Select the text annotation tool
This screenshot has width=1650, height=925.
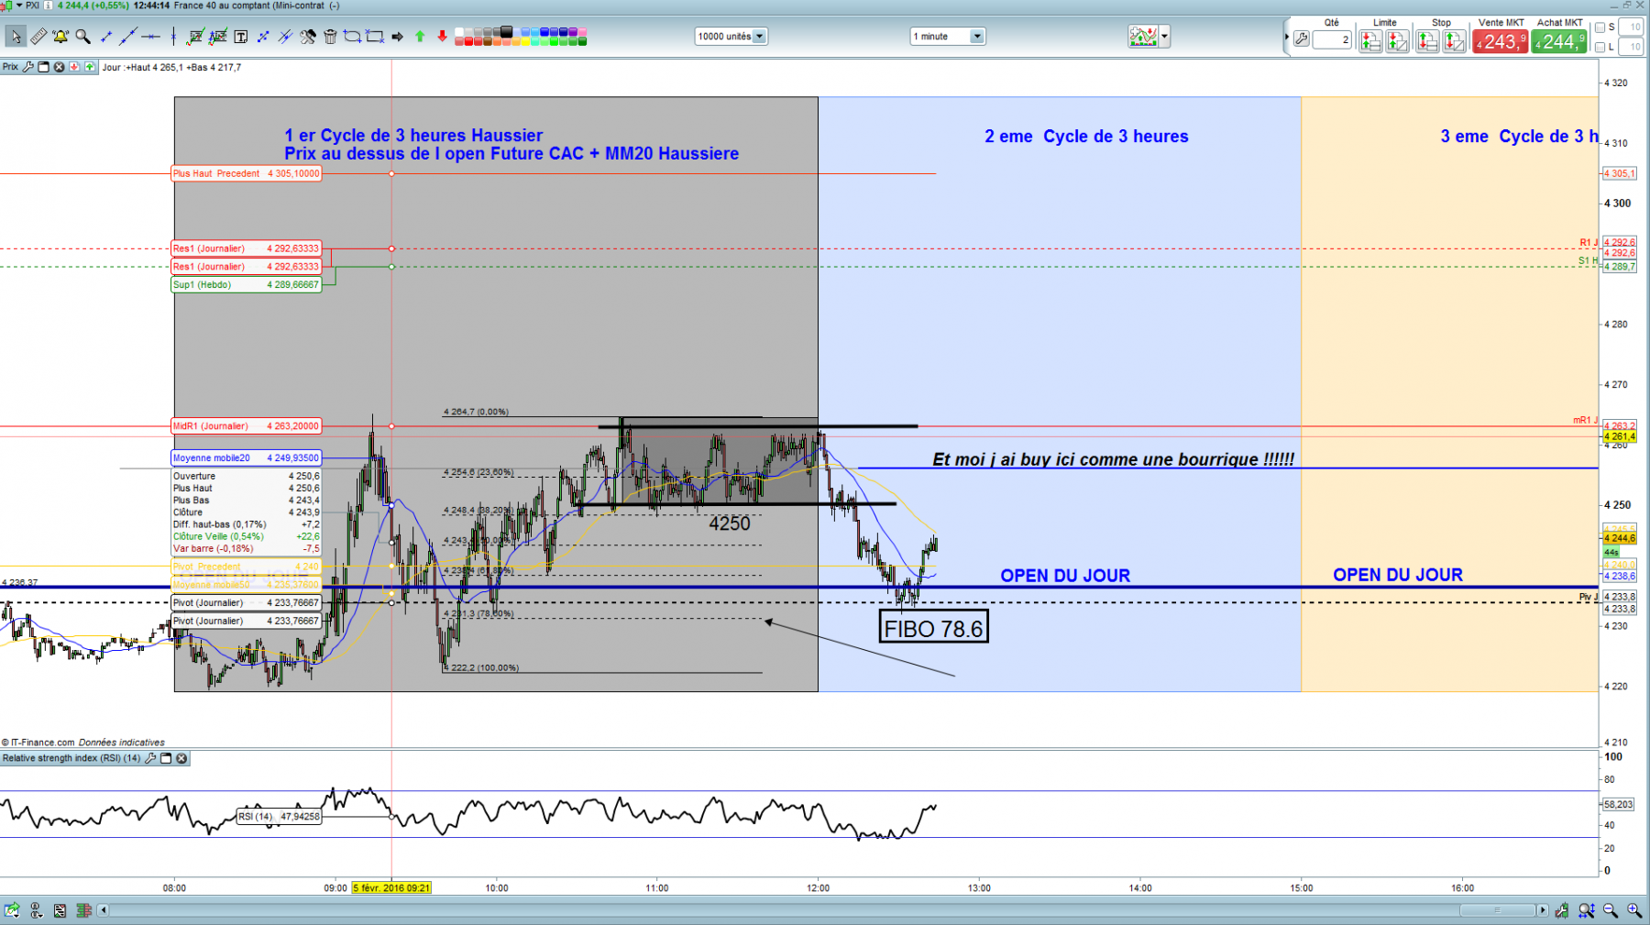tap(241, 37)
